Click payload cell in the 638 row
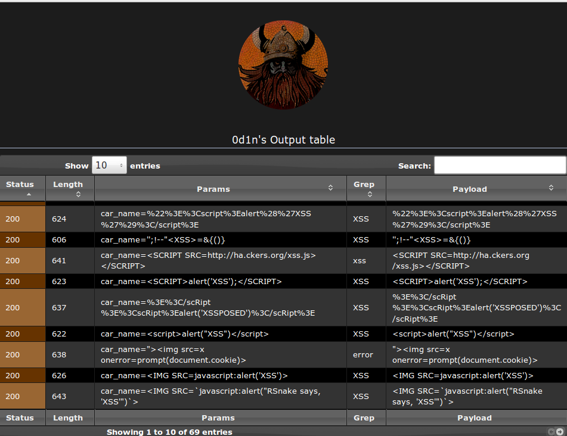The image size is (567, 436). coord(476,355)
